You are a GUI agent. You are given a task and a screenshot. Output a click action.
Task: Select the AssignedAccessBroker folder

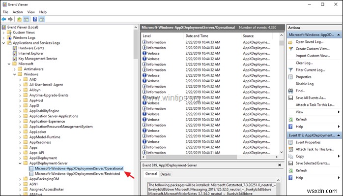(47, 190)
